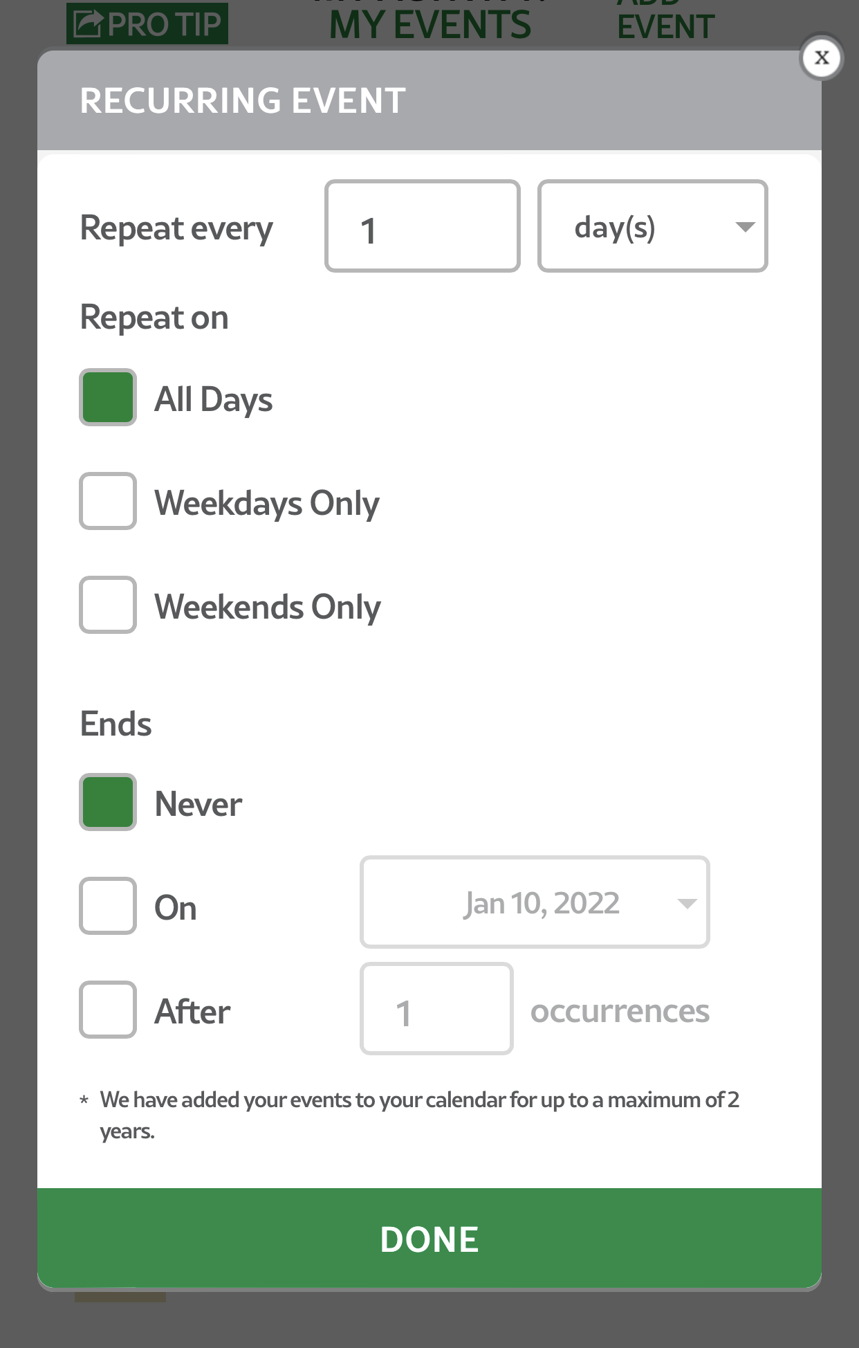Click the Weekdays Only label text

(267, 503)
